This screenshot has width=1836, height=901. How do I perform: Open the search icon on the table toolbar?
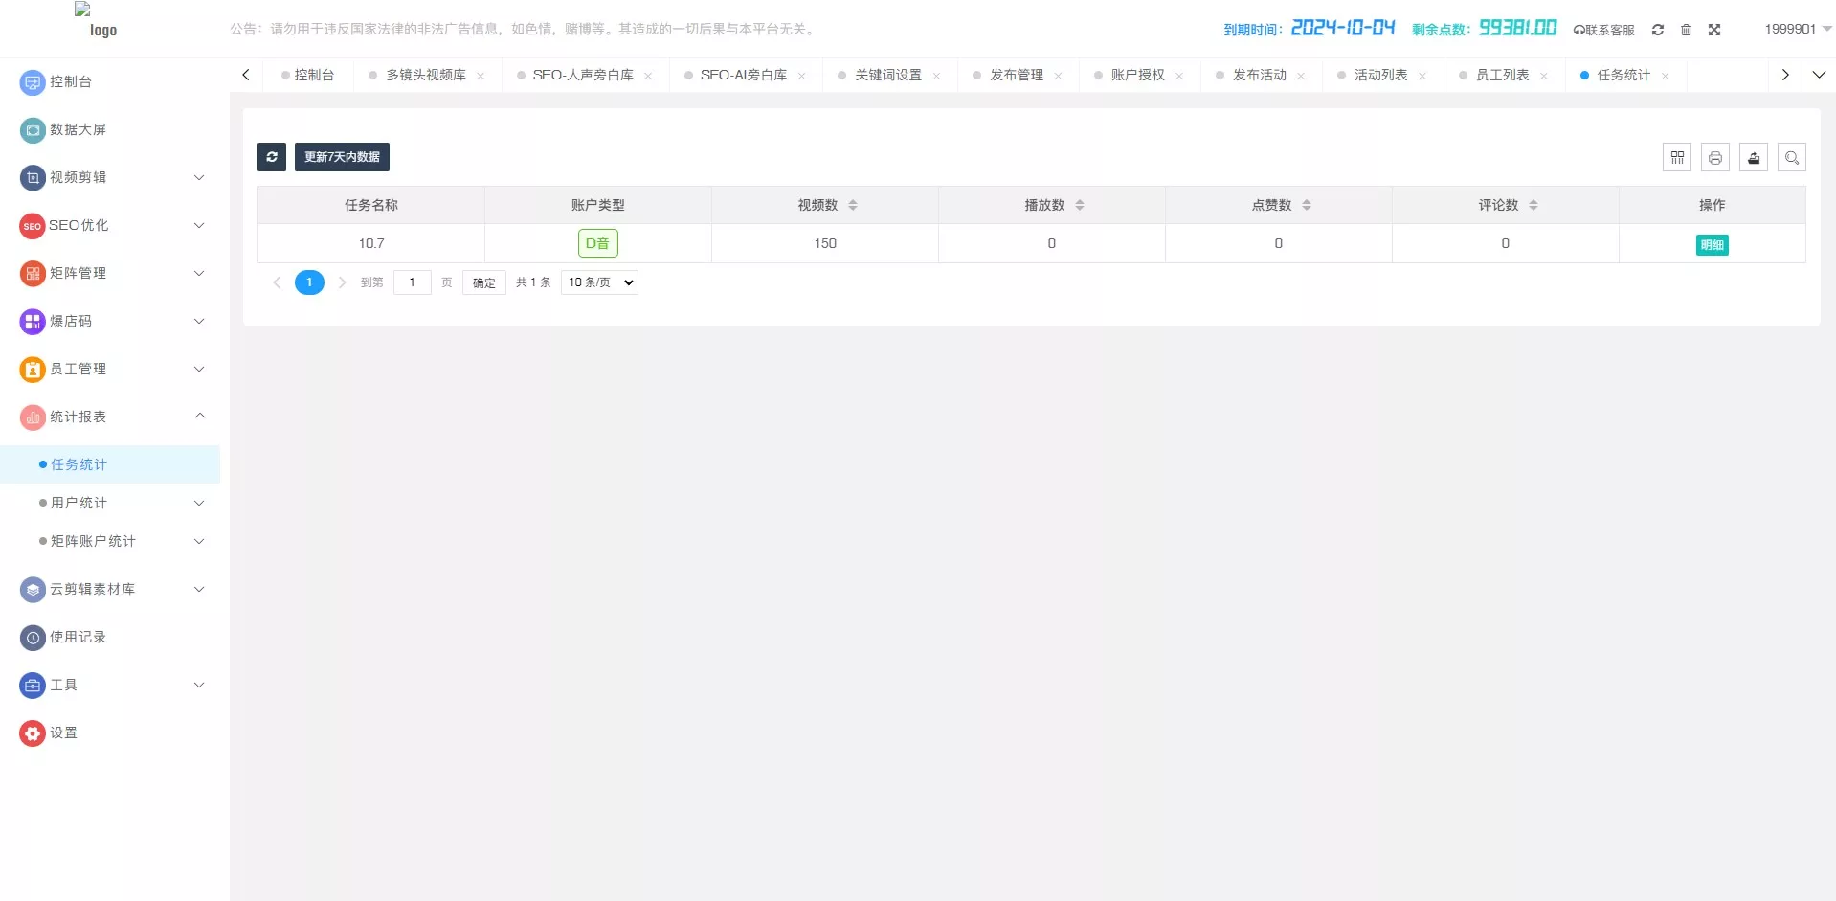[1791, 157]
